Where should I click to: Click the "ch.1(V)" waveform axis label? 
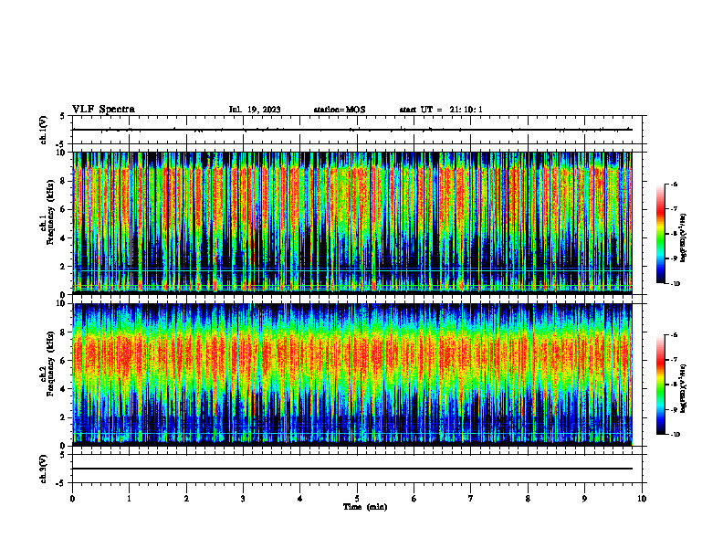tap(43, 130)
